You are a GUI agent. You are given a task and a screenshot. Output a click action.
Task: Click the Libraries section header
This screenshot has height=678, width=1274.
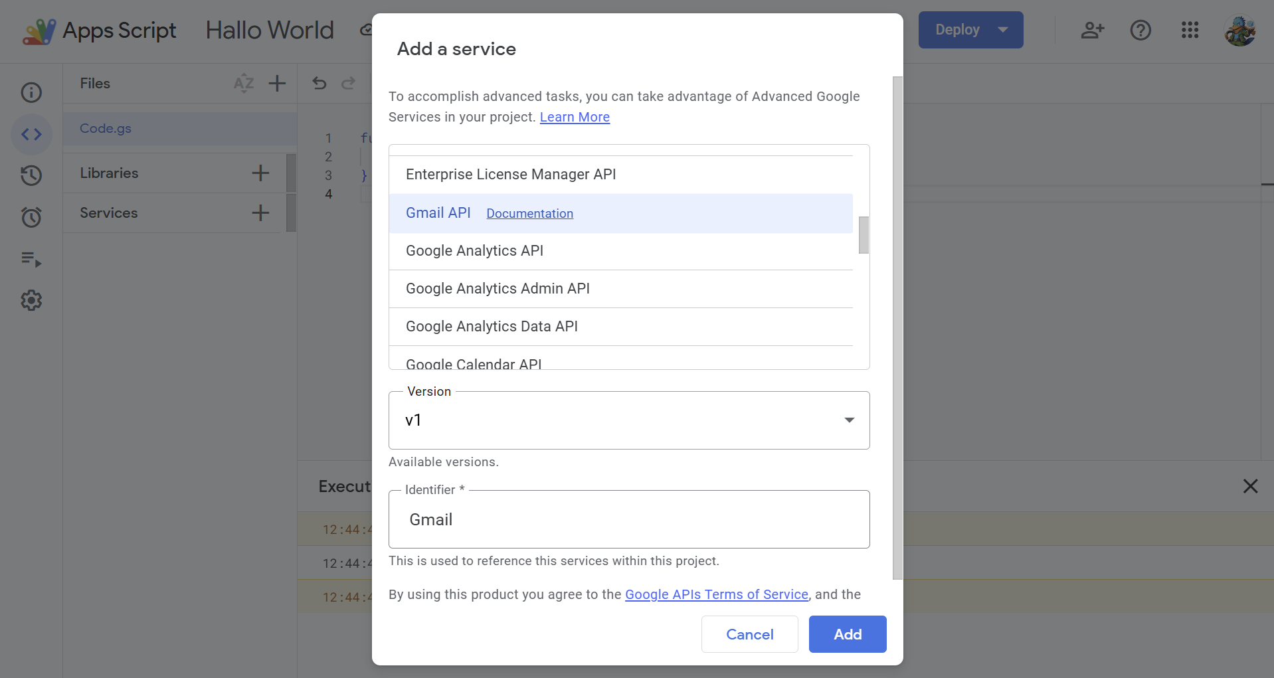[x=109, y=173]
